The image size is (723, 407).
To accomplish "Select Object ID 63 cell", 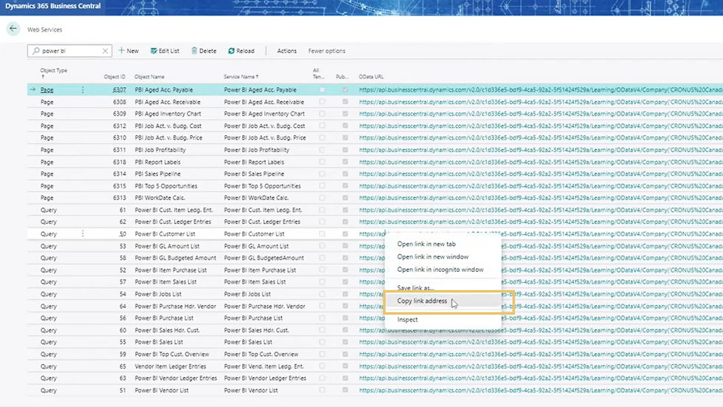I will (122, 378).
